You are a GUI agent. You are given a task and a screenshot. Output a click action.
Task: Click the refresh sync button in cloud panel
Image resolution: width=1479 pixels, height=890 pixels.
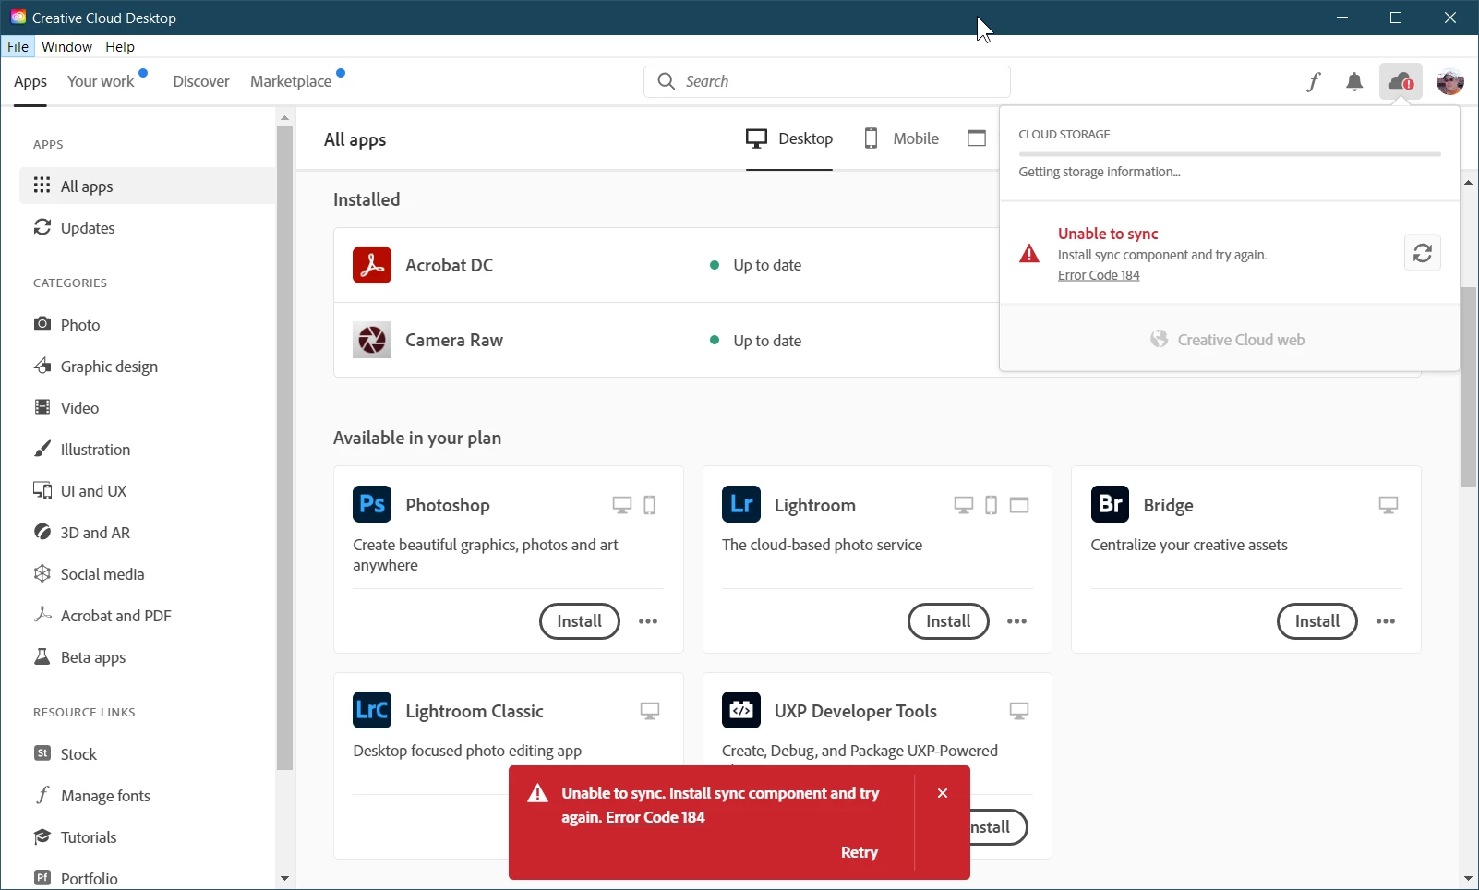click(1423, 253)
